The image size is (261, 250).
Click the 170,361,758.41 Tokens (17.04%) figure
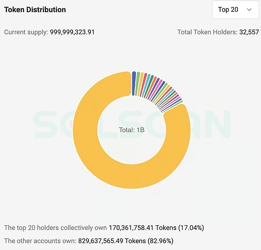(156, 228)
